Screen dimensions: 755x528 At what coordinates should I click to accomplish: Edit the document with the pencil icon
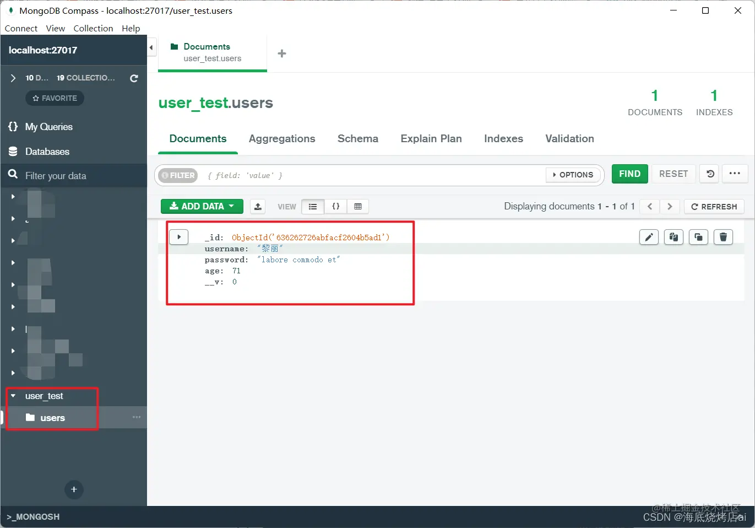(x=649, y=236)
